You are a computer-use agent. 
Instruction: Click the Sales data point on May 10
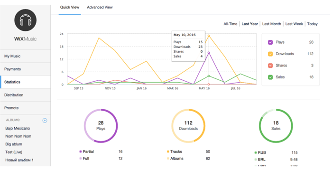(x=209, y=76)
